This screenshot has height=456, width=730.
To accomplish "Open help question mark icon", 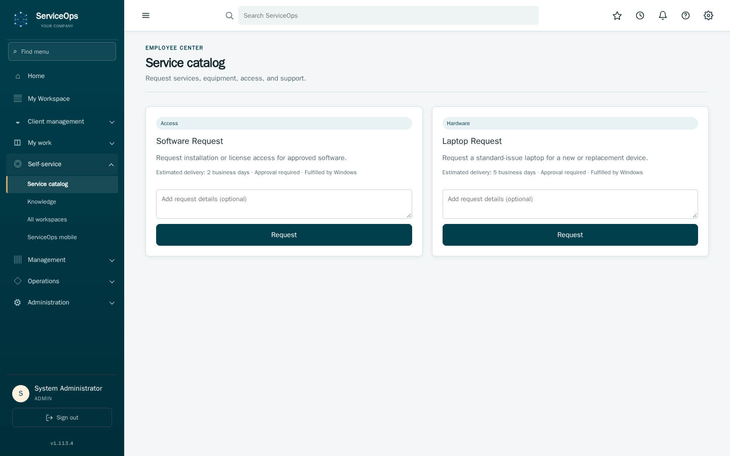I will tap(685, 16).
